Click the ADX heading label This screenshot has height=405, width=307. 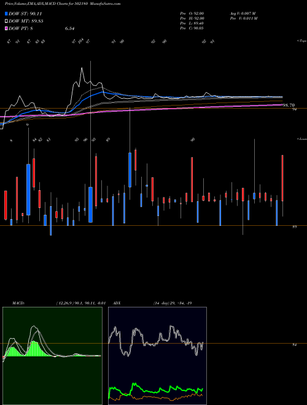(117, 303)
